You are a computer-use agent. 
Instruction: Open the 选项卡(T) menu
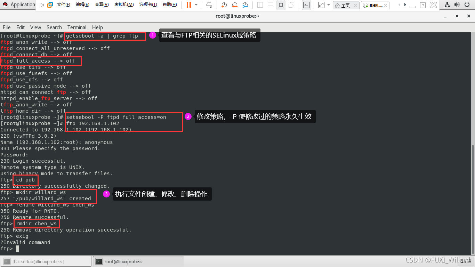tap(148, 5)
